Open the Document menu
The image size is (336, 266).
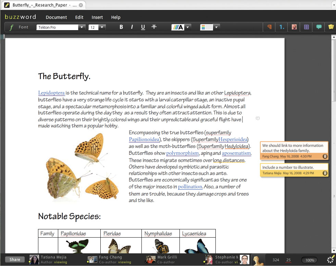(x=57, y=17)
